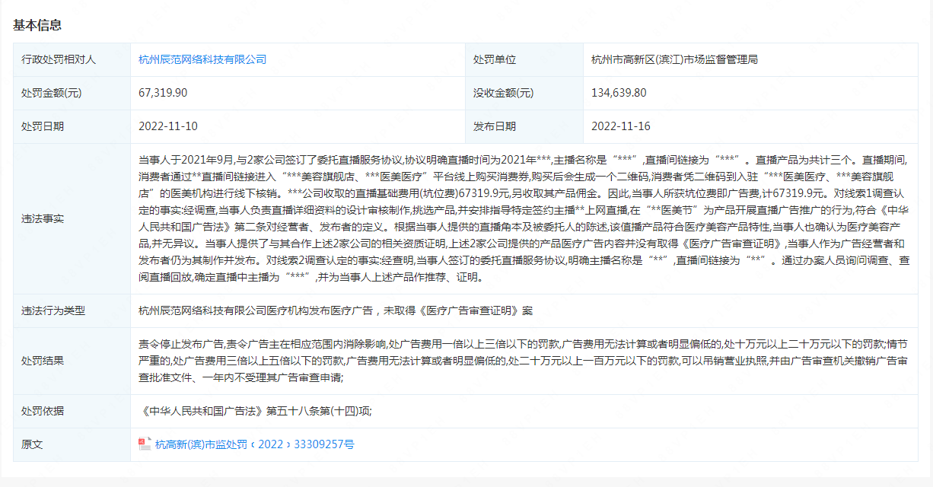Screen dimensions: 933x487
Task: Select the penalty date 2022-11-10
Action: point(168,126)
